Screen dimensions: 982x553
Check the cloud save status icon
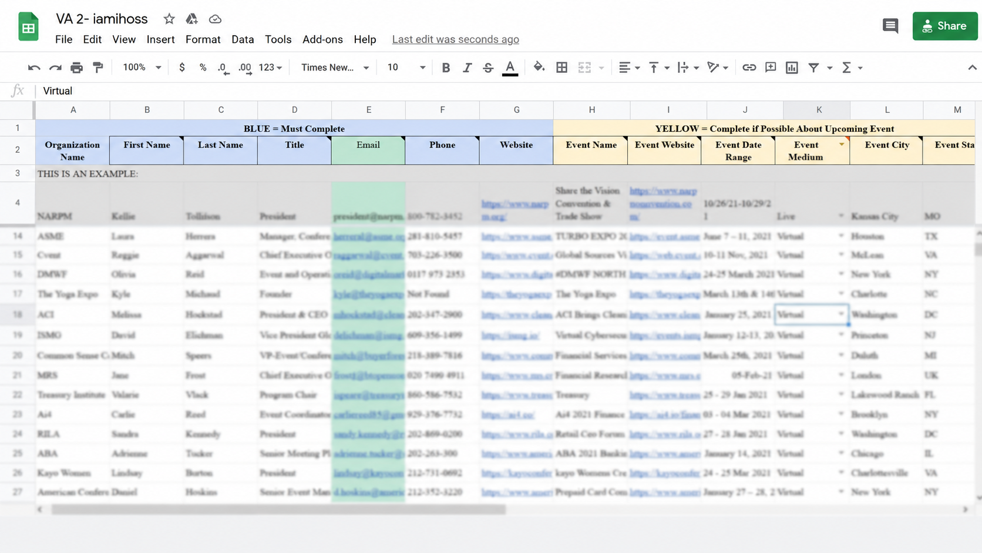pos(215,19)
